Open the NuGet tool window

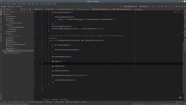pos(77,102)
